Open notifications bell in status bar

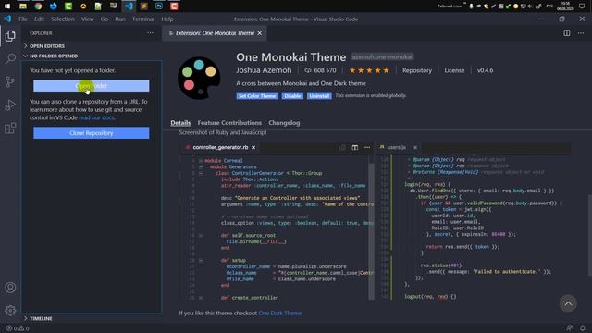click(583, 328)
